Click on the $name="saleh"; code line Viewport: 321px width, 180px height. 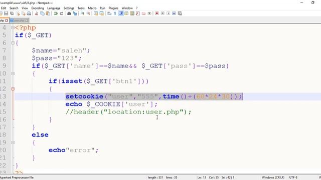(61, 50)
